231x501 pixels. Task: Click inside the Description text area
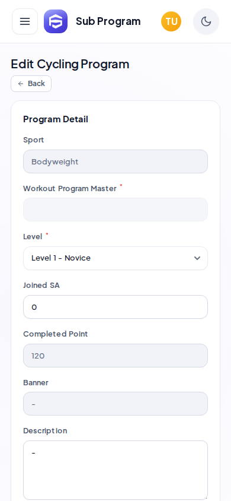coord(115,470)
